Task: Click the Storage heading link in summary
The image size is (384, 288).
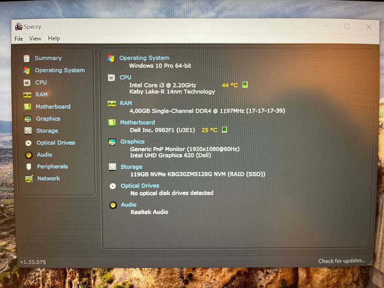Action: [x=131, y=167]
